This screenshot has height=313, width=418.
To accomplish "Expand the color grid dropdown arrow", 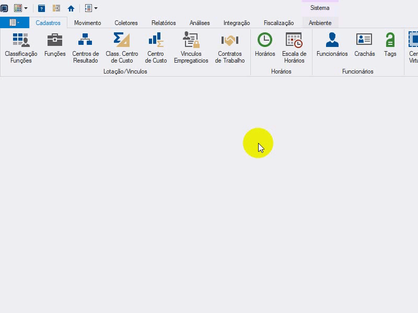I will pyautogui.click(x=26, y=8).
